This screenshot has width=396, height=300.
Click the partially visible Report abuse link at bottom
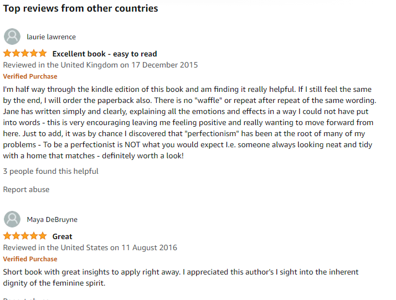point(26,298)
